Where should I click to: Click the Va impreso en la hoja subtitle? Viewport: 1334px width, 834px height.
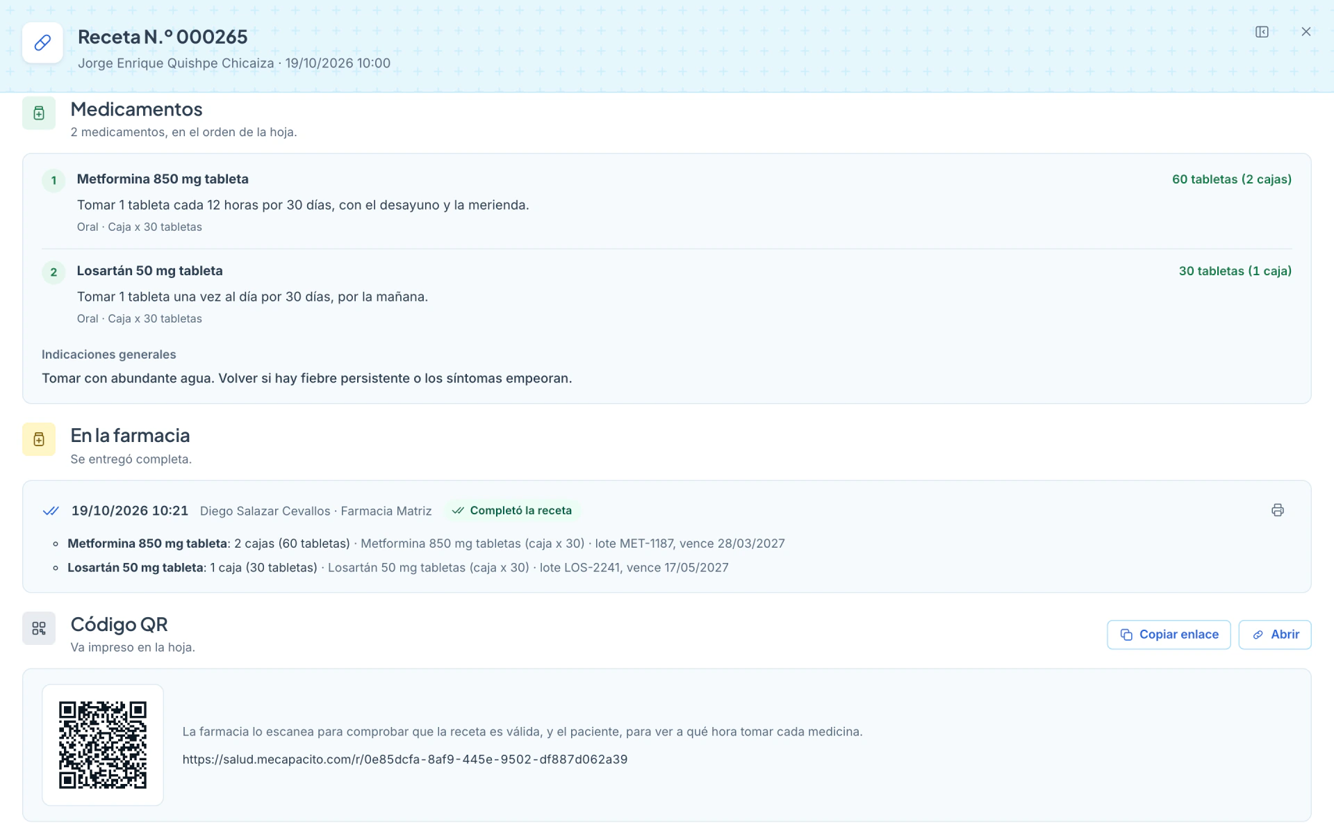coord(133,648)
